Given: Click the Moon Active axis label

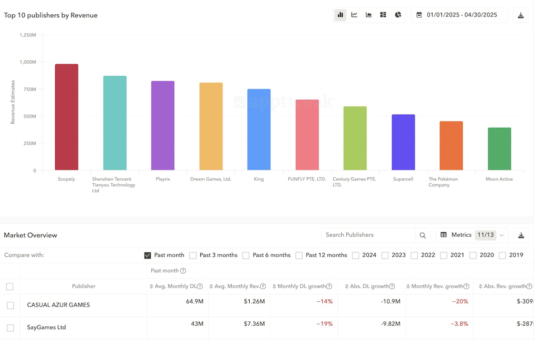Looking at the screenshot, I should click(499, 179).
